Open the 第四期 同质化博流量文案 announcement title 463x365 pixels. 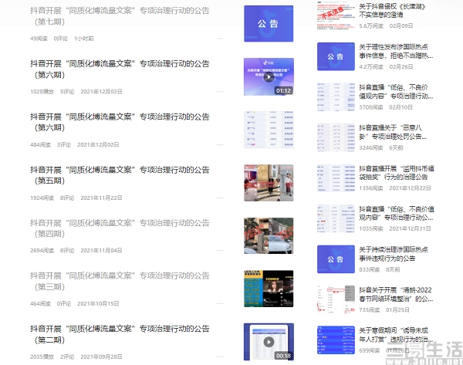(120, 228)
